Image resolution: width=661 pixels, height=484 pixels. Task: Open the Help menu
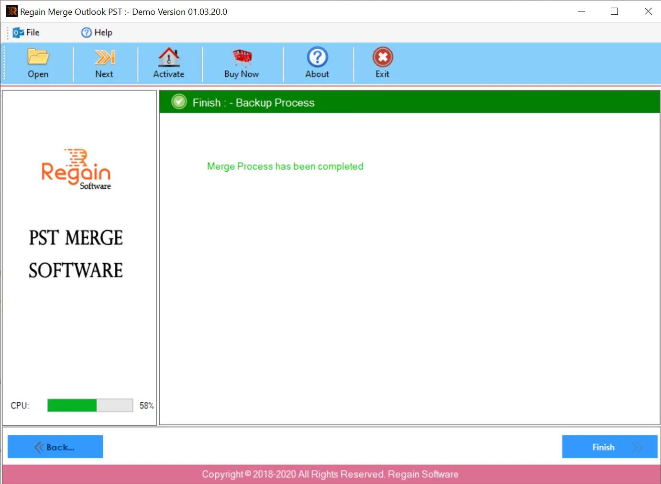[x=97, y=33]
